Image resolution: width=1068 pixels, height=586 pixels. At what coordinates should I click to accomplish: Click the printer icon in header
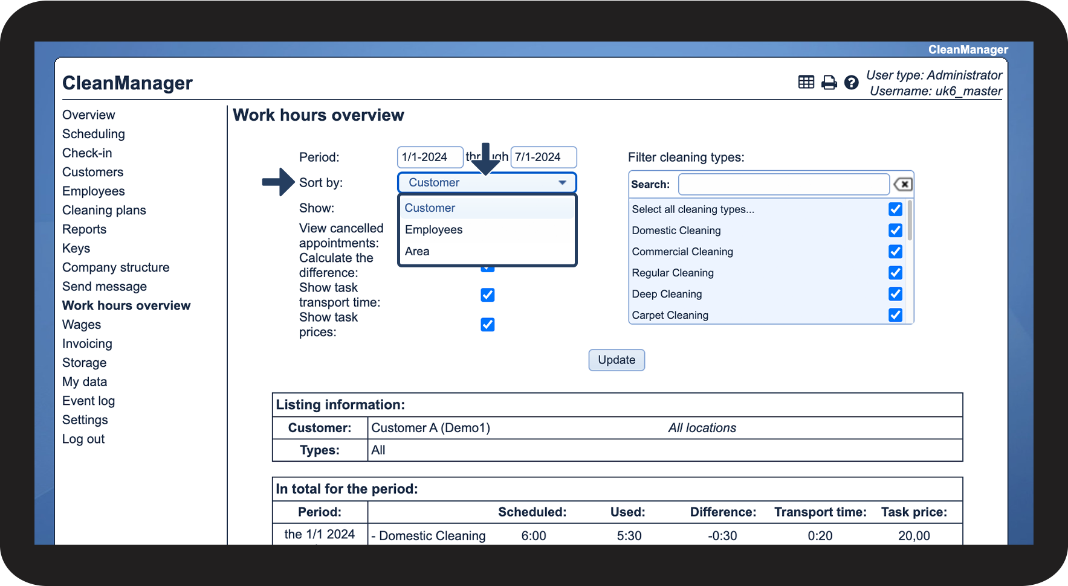(829, 83)
